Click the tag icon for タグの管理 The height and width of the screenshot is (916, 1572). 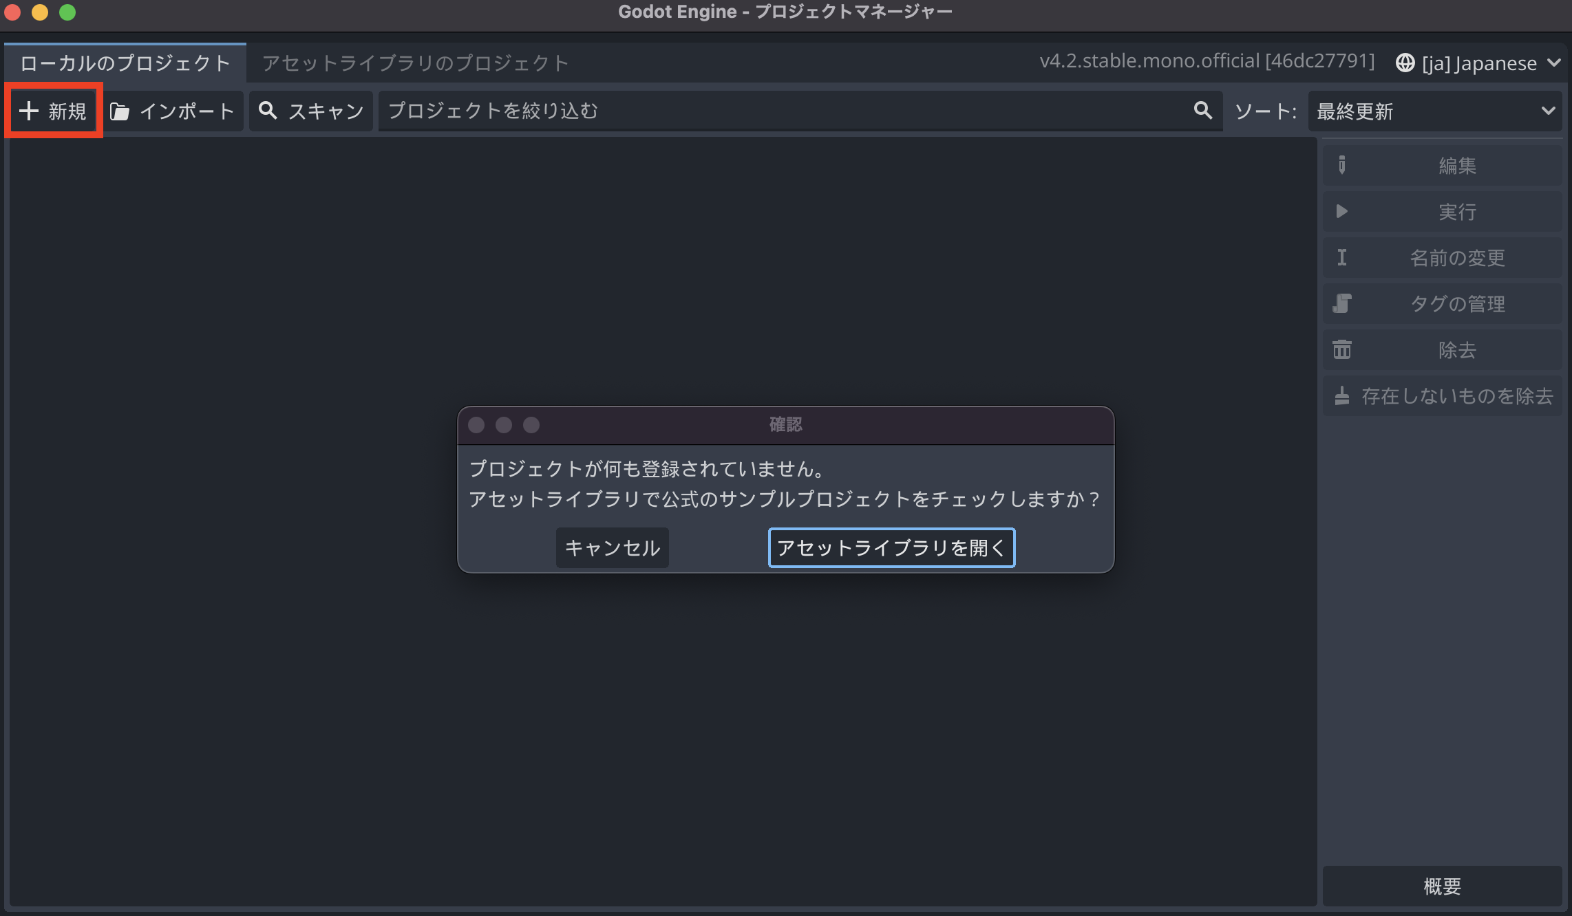1341,303
